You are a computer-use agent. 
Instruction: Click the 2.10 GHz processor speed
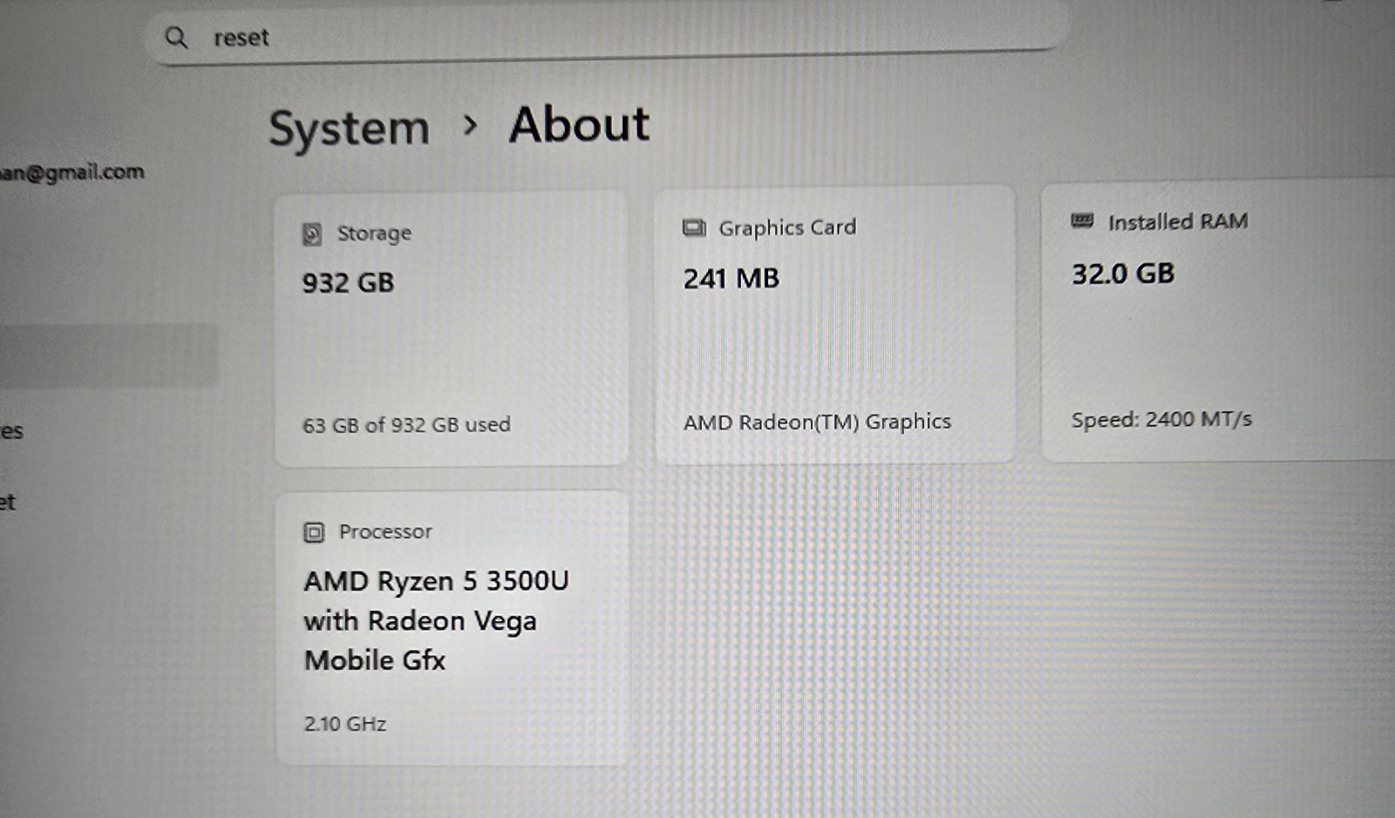344,724
